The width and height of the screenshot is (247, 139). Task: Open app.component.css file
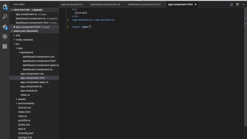click(x=34, y=74)
